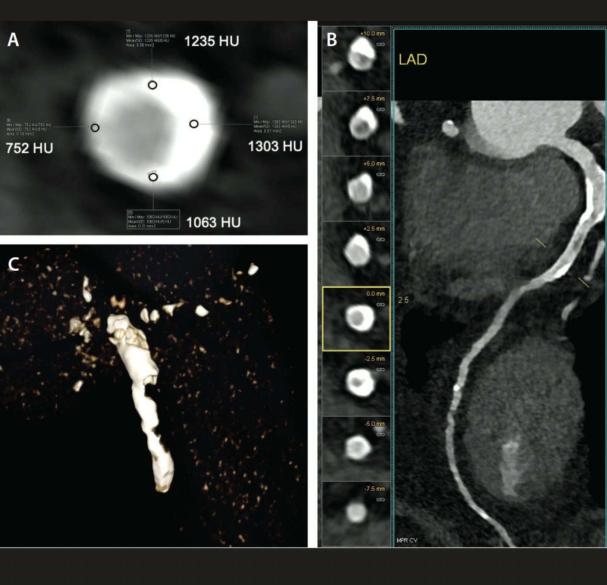Image resolution: width=607 pixels, height=585 pixels.
Task: Toggle link icon on the +7.5 mm slice
Action: [381, 109]
